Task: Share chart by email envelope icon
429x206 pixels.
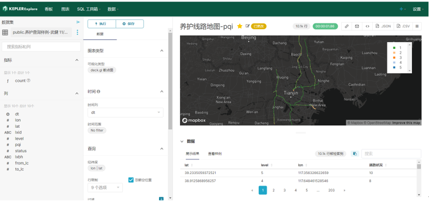Action: point(357,26)
